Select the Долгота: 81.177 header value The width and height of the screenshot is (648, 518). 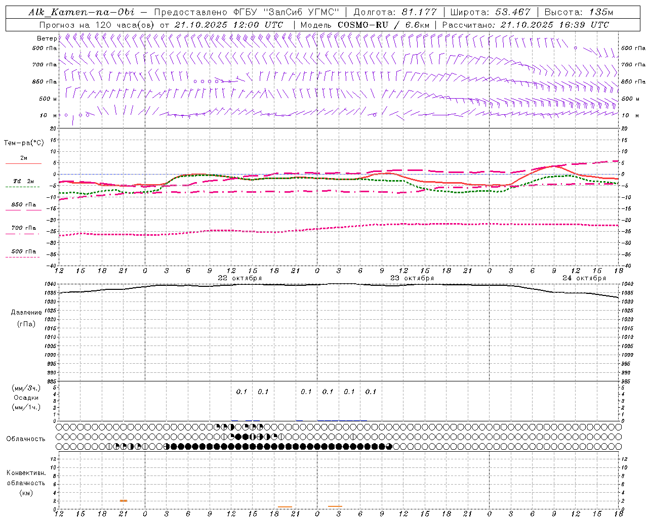pyautogui.click(x=395, y=12)
